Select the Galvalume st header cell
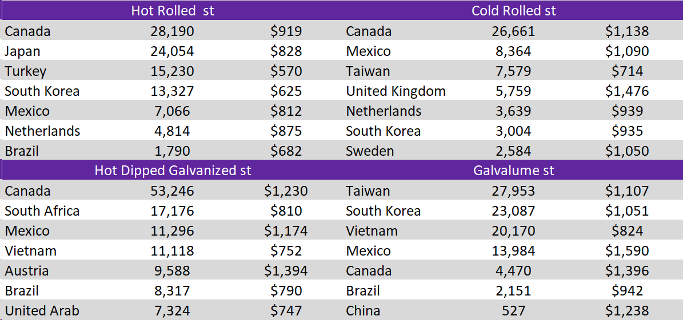Screen dimensions: 683x320 513,171
